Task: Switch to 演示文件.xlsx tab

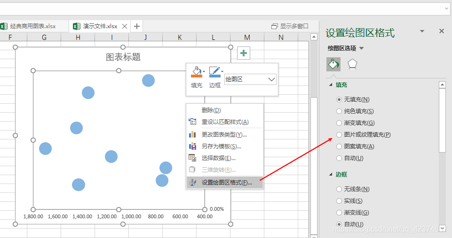Action: pos(100,26)
